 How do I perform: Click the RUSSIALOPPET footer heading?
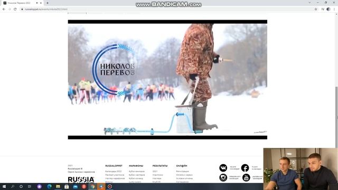pyautogui.click(x=114, y=166)
